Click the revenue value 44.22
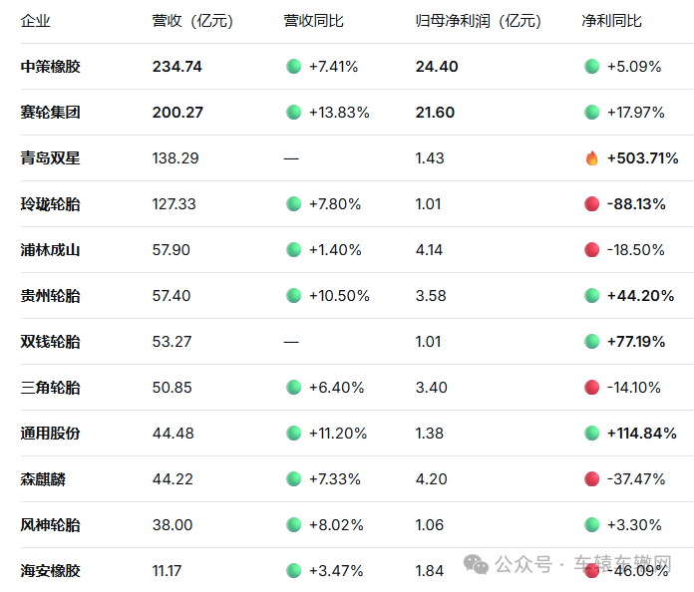 coord(173,479)
